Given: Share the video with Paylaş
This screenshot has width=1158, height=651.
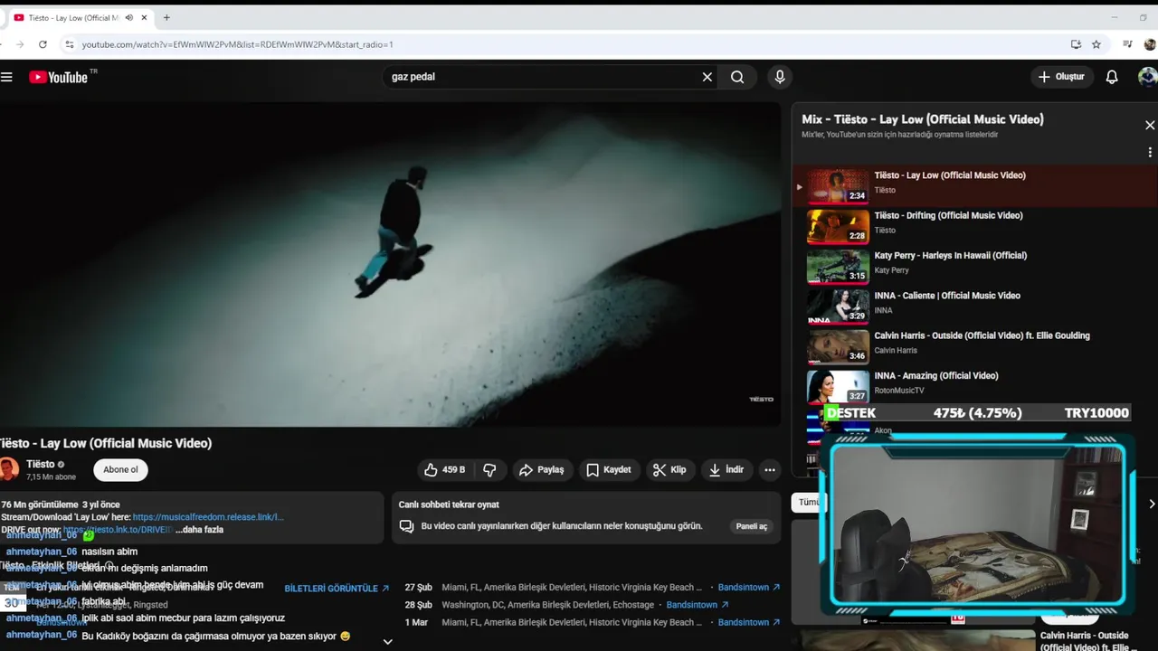Looking at the screenshot, I should coord(541,469).
